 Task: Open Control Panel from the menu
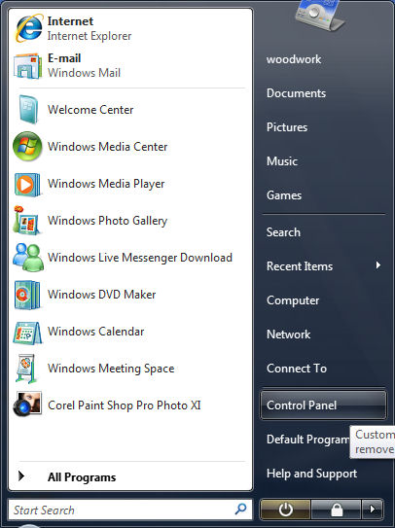[323, 405]
